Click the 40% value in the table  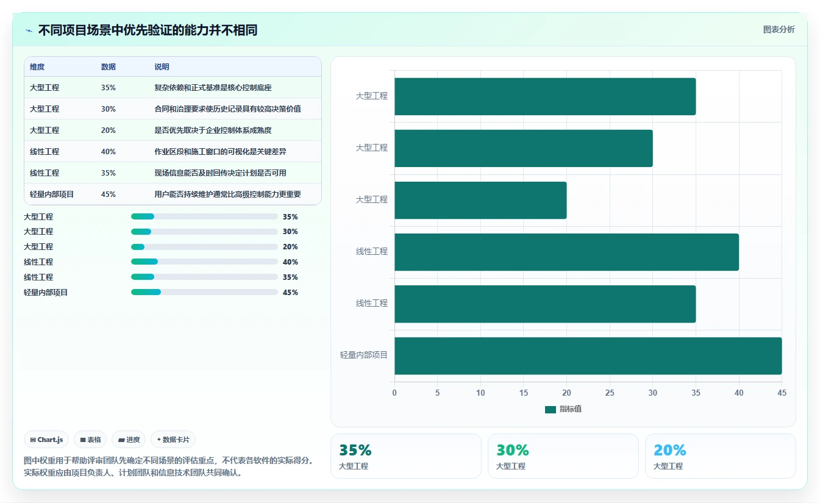point(109,152)
